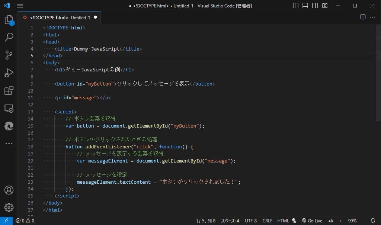
Task: Open editor More Actions ellipsis menu
Action: 372,17
